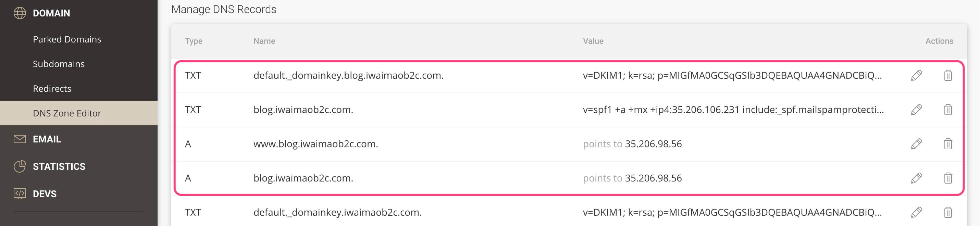The image size is (980, 226).
Task: Edit the default._domainkey.blog TXT record
Action: click(x=916, y=75)
